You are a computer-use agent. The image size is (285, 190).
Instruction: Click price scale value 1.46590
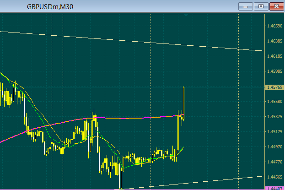pyautogui.click(x=274, y=26)
